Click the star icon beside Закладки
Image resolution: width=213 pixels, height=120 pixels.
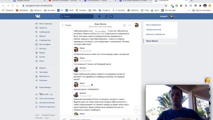[x=36, y=72]
